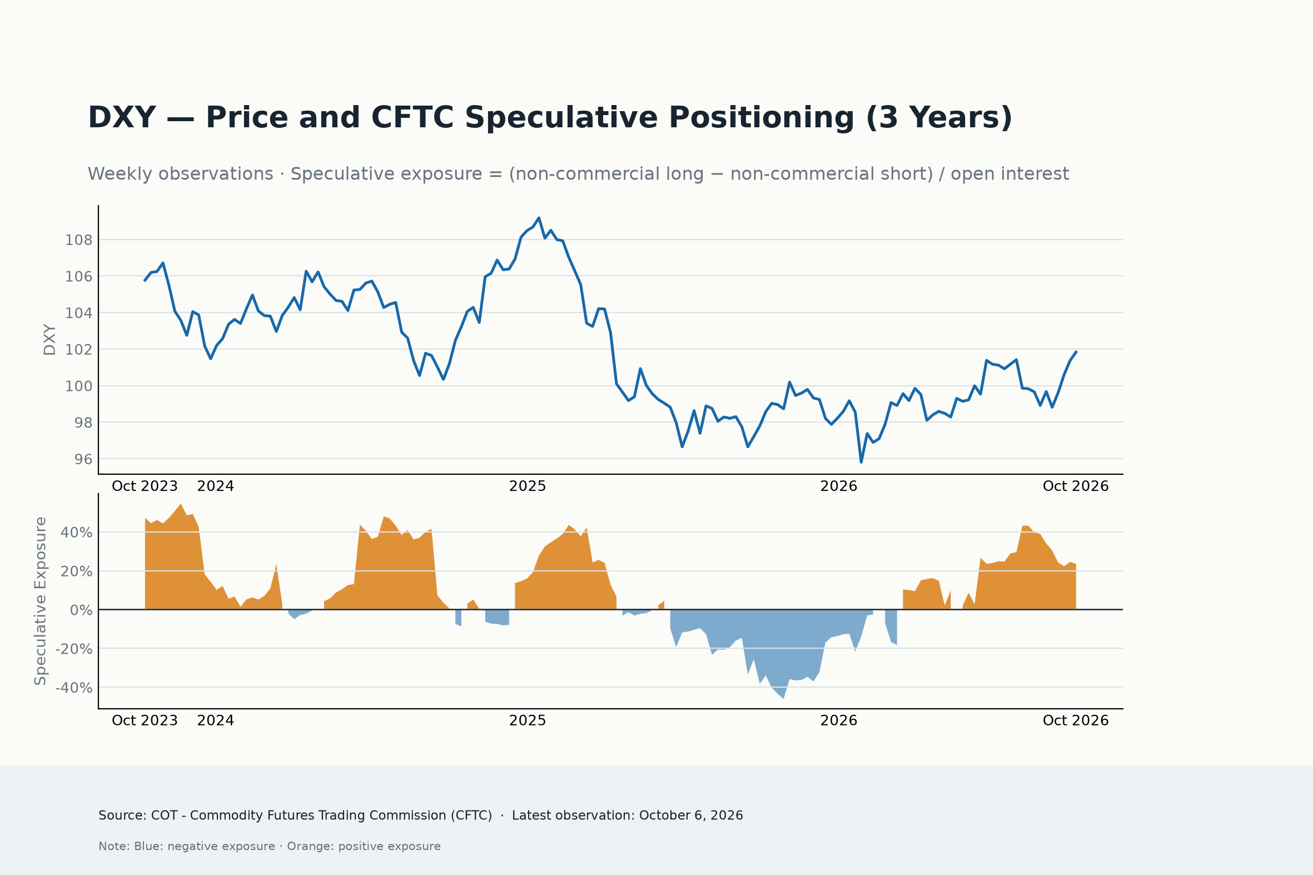Click the DXY price peak above 108

pyautogui.click(x=539, y=218)
